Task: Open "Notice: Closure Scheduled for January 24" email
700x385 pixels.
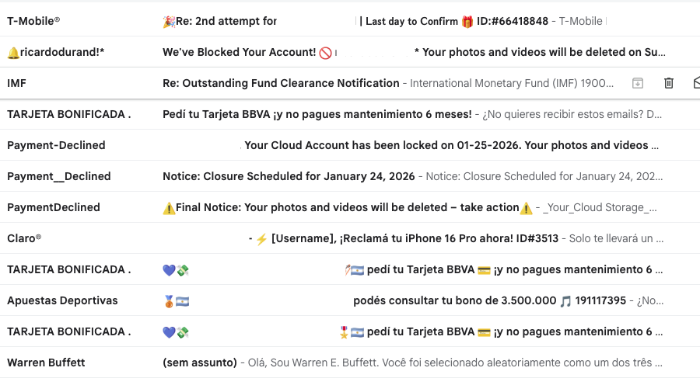Action: point(288,176)
